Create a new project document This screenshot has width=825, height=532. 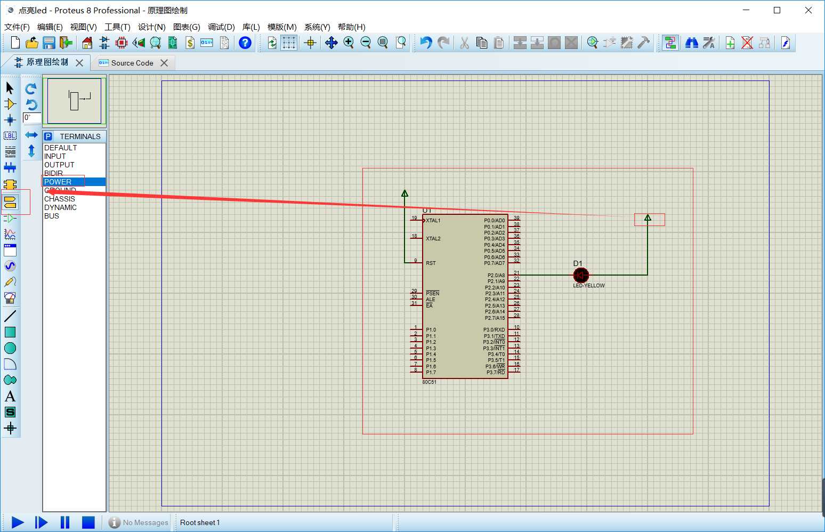click(15, 43)
